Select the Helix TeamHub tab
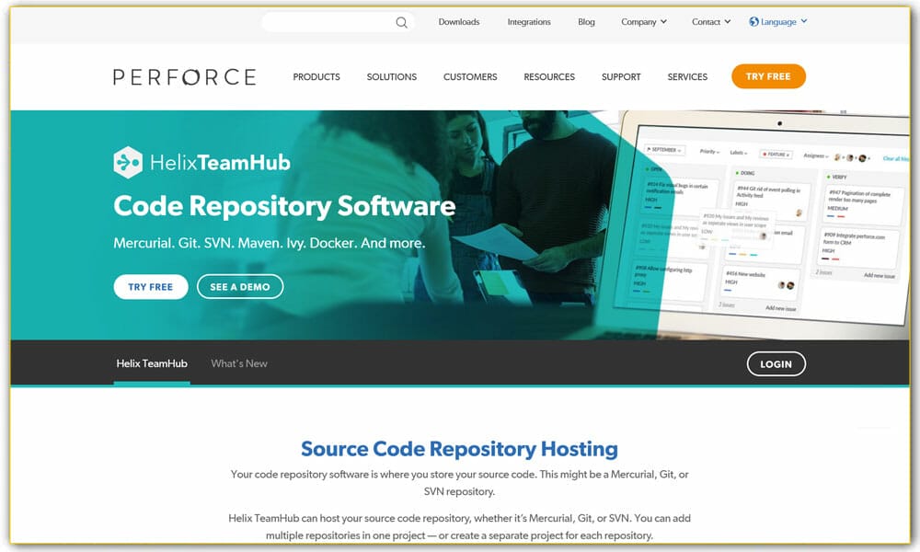920x552 pixels. click(152, 363)
